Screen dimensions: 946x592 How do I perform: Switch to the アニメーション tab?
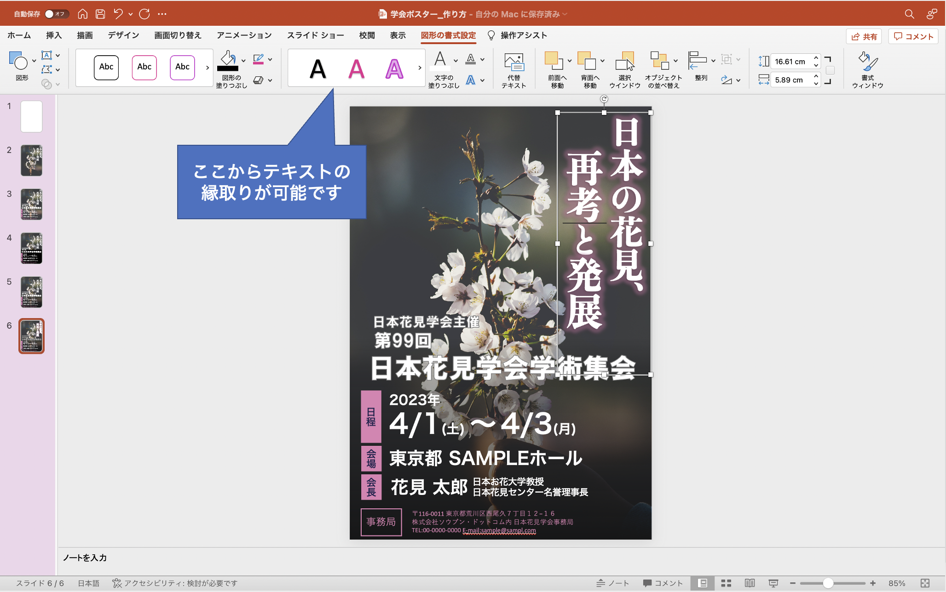(x=244, y=35)
